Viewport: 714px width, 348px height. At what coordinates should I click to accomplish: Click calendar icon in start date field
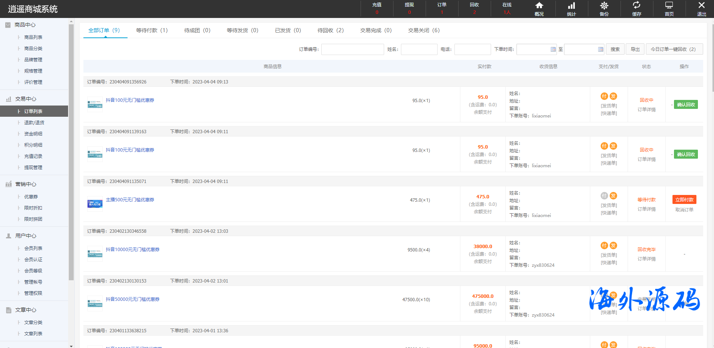tap(553, 49)
